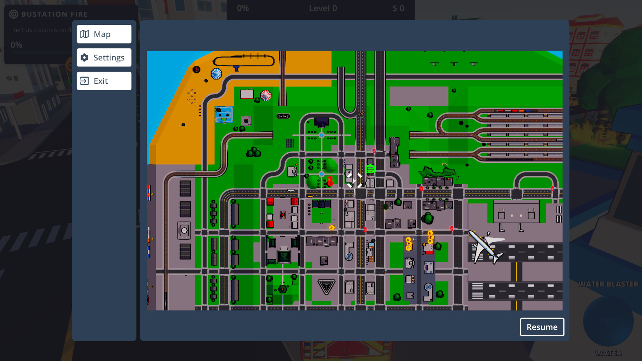Viewport: 642px width, 361px height.
Task: Open the Map menu entry
Action: point(103,34)
